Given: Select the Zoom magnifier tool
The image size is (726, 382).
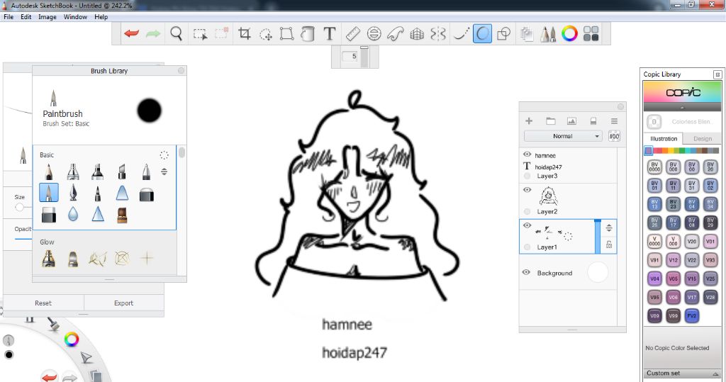Looking at the screenshot, I should 176,34.
